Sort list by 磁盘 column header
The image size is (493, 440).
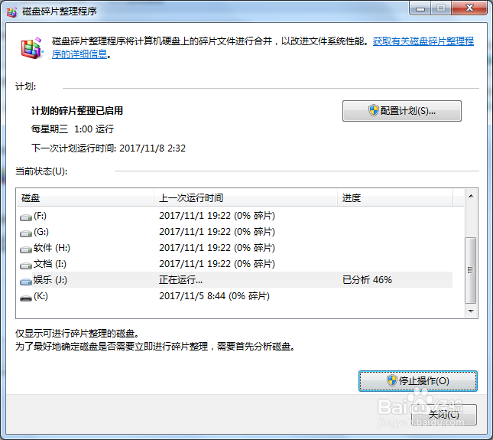[85, 198]
